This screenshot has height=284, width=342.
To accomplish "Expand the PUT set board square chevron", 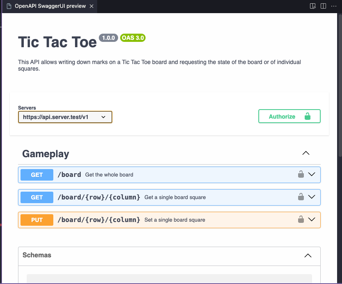I will 312,219.
